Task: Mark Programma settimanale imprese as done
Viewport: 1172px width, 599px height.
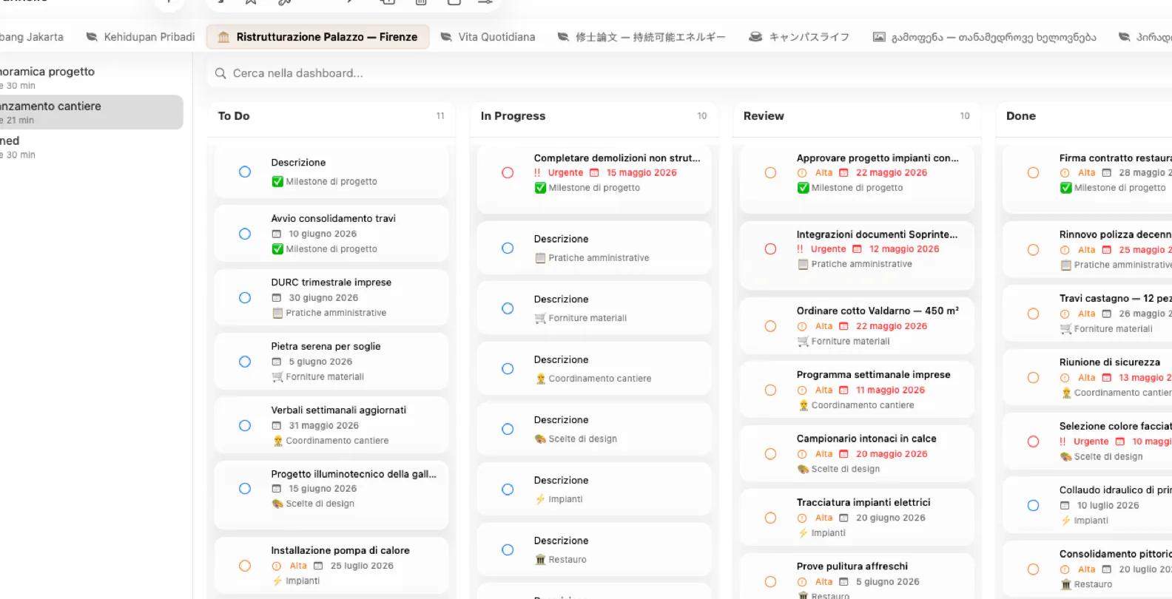Action: pyautogui.click(x=770, y=390)
